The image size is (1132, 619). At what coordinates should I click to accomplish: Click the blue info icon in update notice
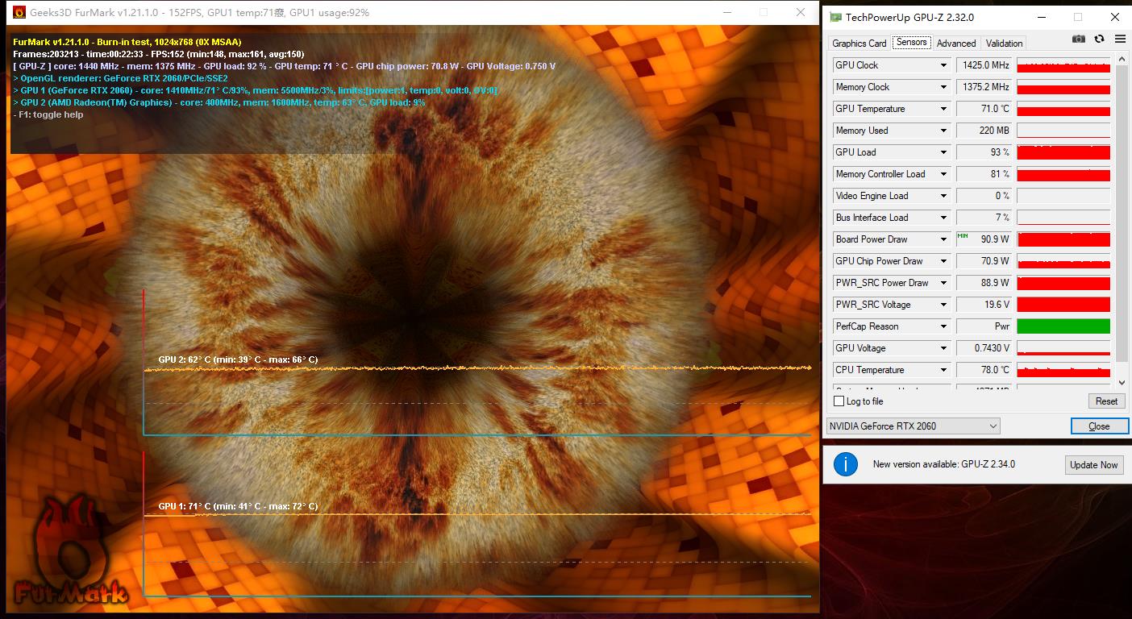[845, 464]
